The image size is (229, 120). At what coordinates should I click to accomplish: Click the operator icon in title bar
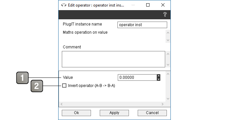(x=64, y=5)
